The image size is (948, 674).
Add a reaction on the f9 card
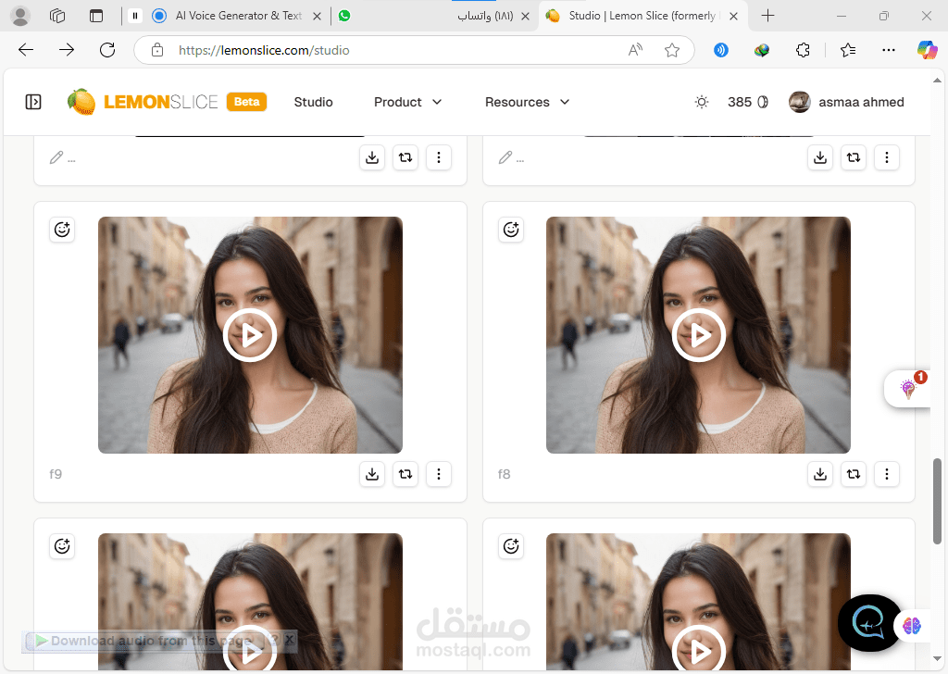[62, 230]
